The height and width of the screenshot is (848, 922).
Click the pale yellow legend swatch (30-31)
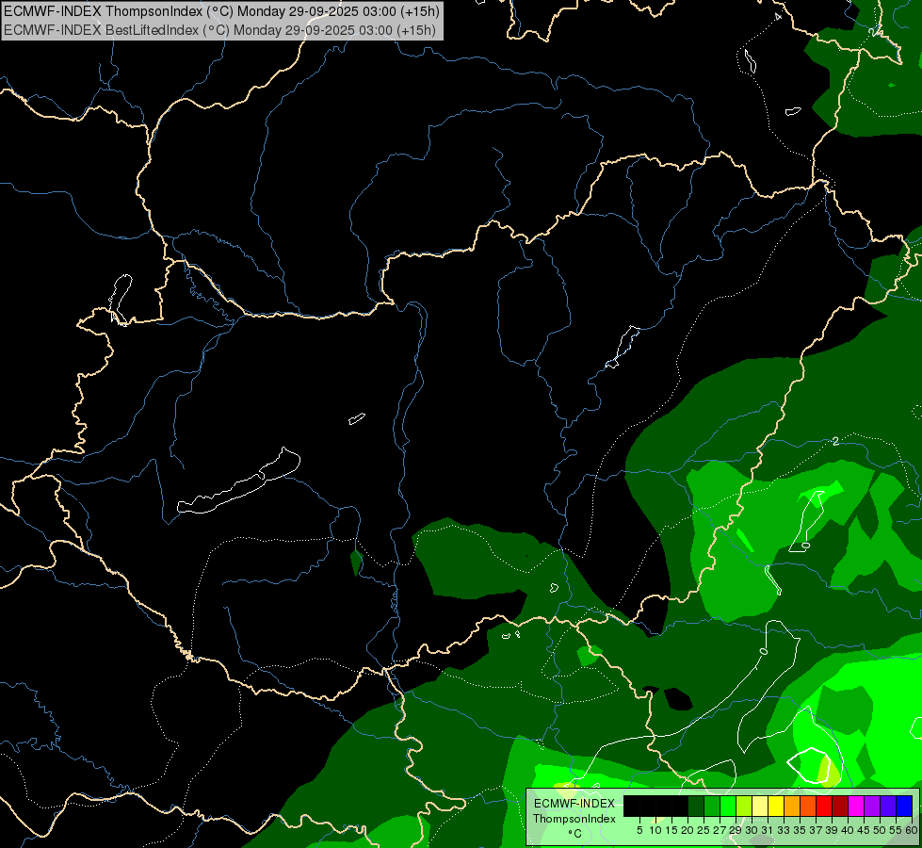coord(760,806)
